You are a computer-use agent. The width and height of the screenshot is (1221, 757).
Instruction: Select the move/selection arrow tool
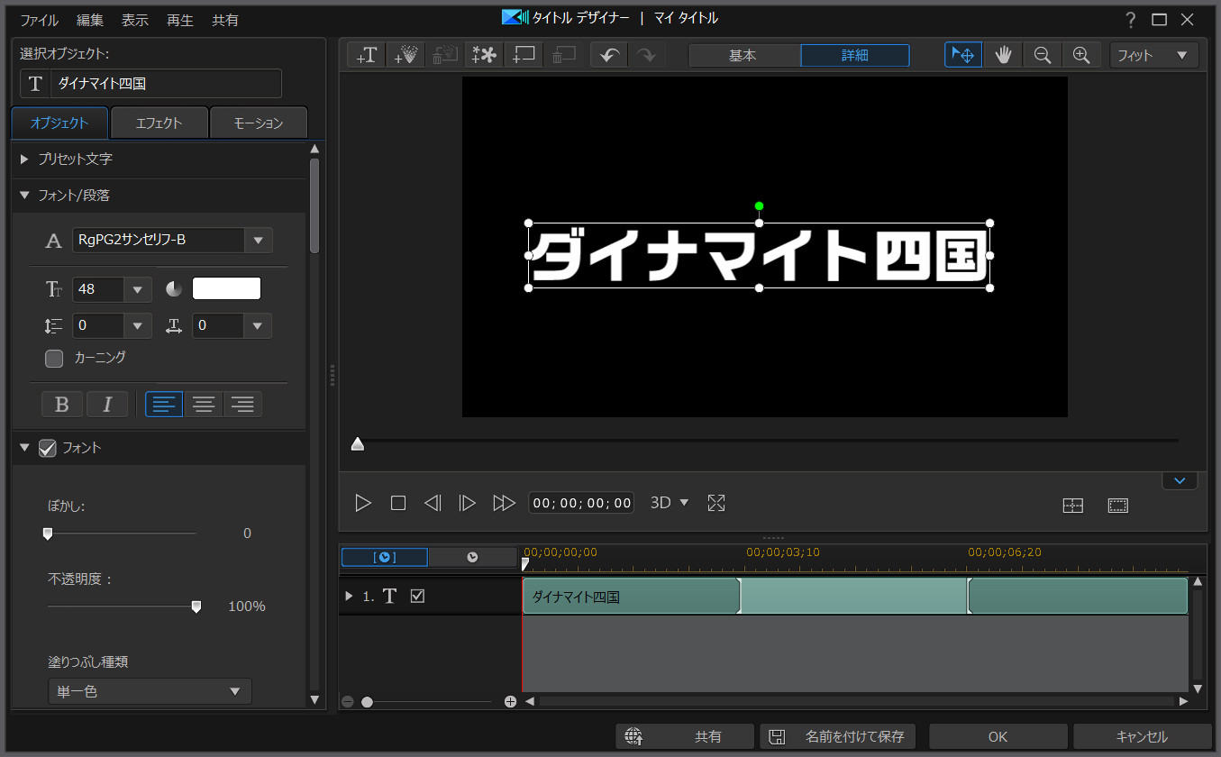[x=963, y=55]
